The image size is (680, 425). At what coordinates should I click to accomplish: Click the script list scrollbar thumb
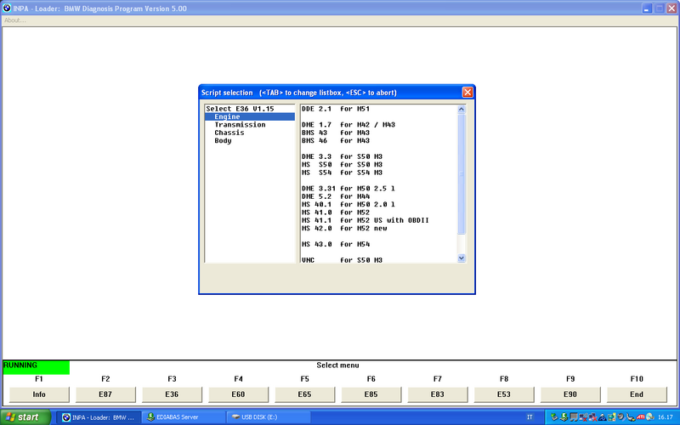462,174
